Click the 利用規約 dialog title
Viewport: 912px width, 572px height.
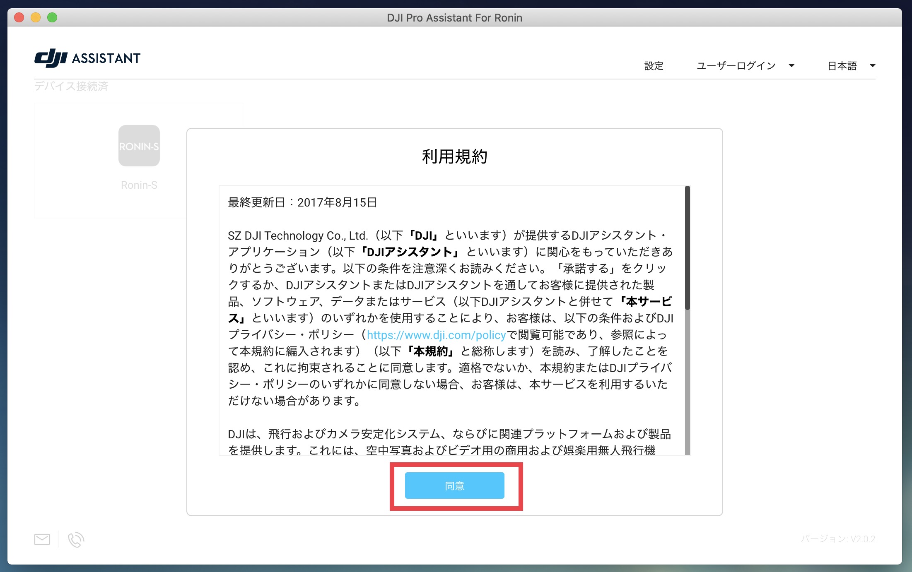pos(454,156)
